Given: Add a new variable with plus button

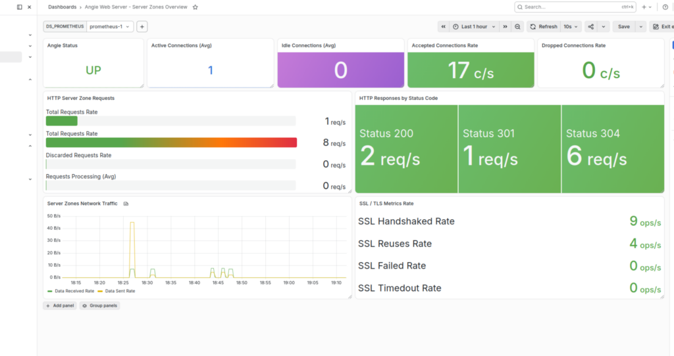Looking at the screenshot, I should point(142,26).
